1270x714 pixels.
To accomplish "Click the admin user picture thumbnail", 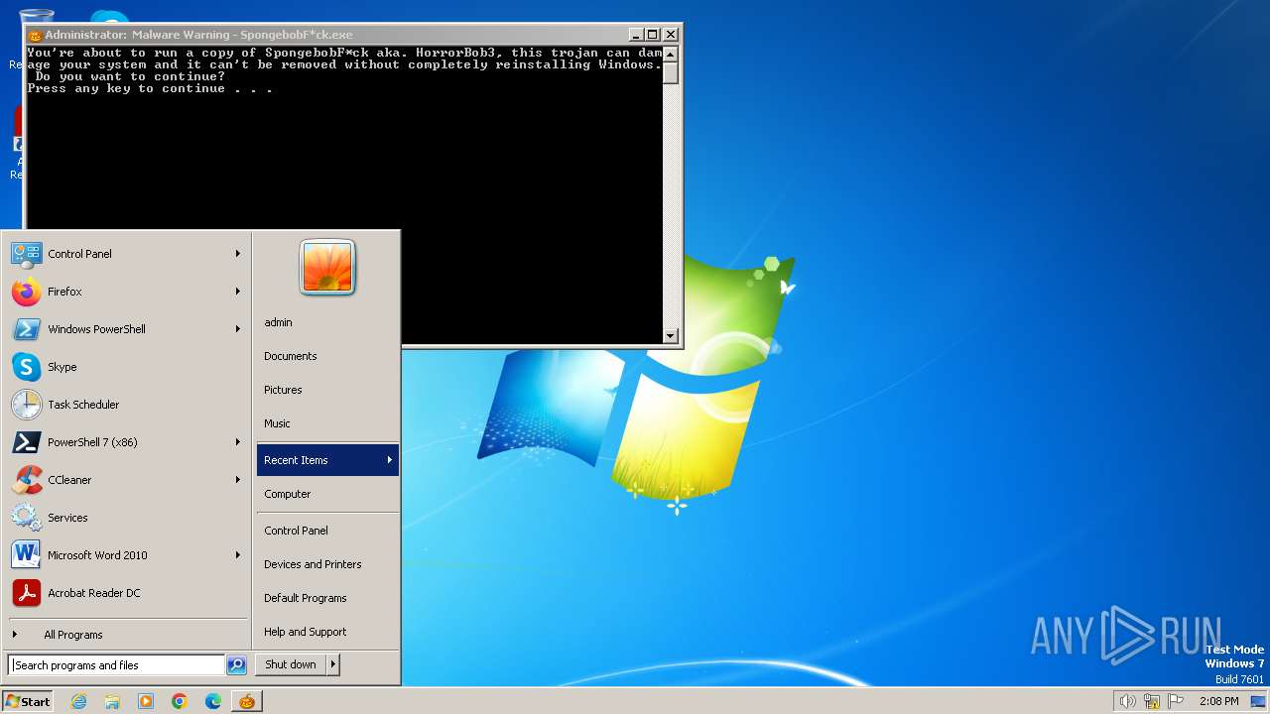I will [x=327, y=267].
